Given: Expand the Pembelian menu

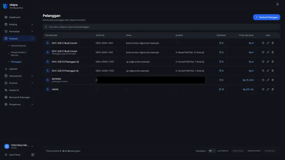Looking at the screenshot, I should [x=19, y=31].
